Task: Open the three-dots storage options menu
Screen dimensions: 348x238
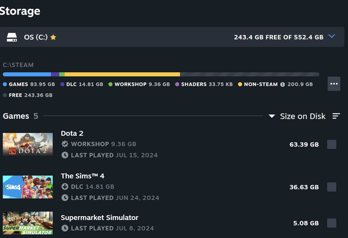Action: 334,84
